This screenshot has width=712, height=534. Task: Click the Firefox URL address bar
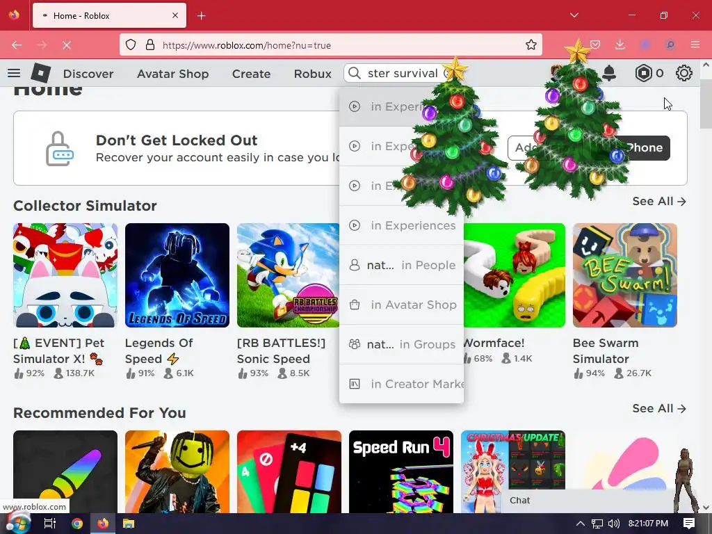pyautogui.click(x=330, y=45)
